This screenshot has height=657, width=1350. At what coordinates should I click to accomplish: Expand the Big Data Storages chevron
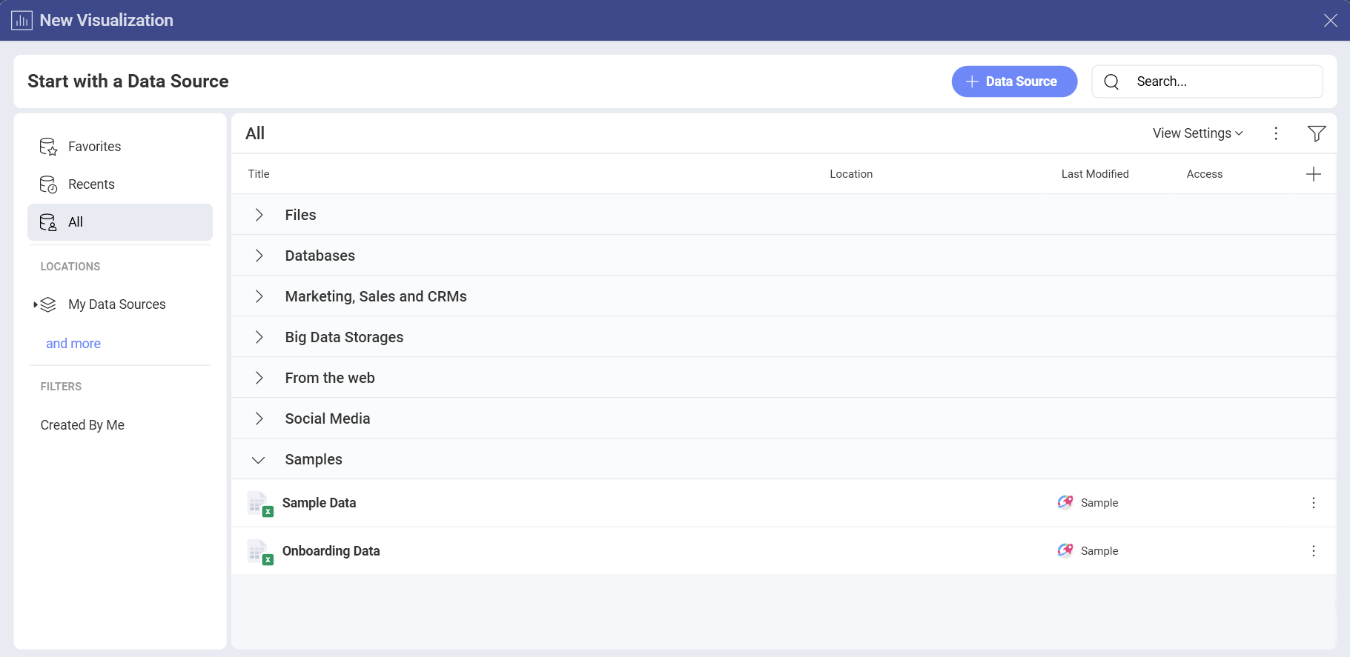259,337
